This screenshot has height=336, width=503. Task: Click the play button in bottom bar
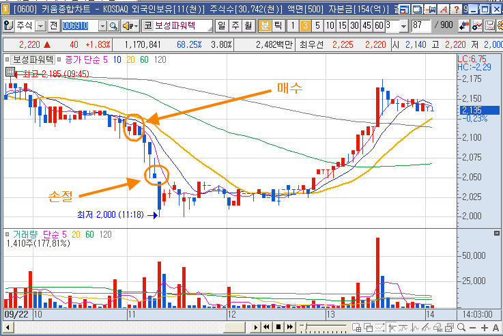pos(256,327)
